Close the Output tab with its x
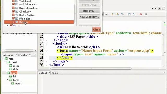 pos(49,73)
